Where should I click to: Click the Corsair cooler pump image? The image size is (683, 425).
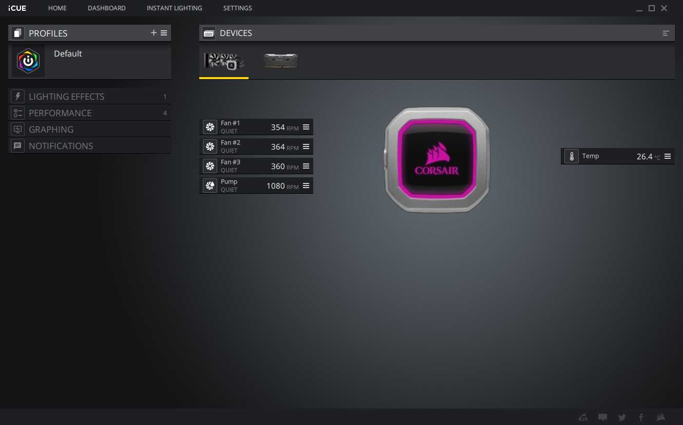pyautogui.click(x=437, y=160)
